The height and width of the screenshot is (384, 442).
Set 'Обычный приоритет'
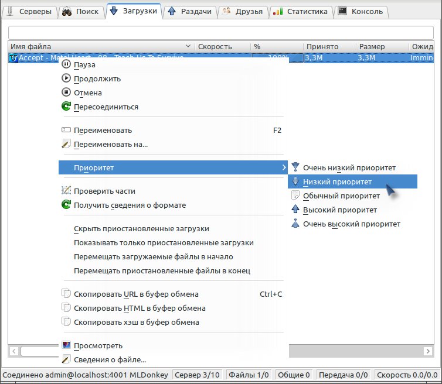pos(353,196)
